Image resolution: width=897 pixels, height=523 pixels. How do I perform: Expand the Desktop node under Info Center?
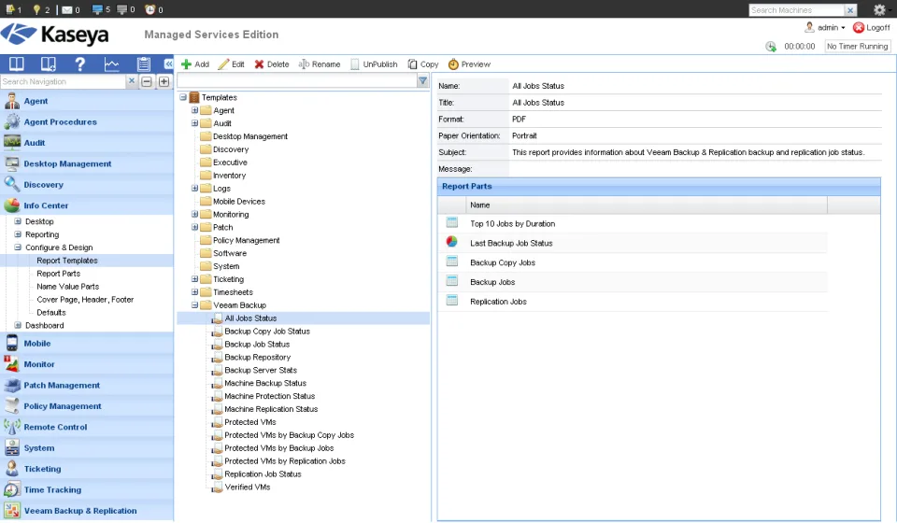pyautogui.click(x=18, y=220)
